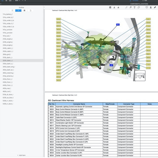The image size is (158, 158).
Task: Select the underline text tool
Action: pyautogui.click(x=114, y=7)
